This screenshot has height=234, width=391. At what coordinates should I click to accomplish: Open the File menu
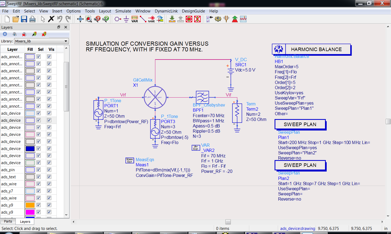pyautogui.click(x=5, y=11)
